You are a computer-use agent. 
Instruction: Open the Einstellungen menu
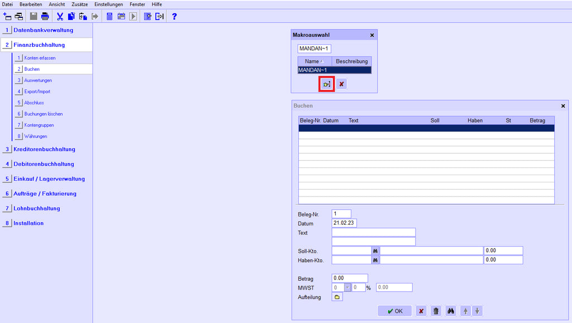click(108, 4)
